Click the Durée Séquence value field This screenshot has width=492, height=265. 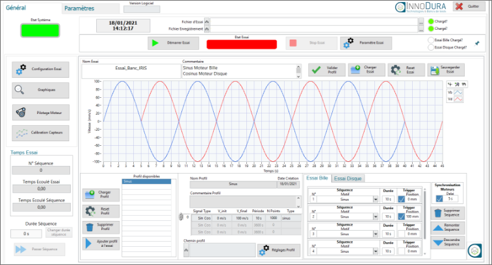tap(26, 234)
